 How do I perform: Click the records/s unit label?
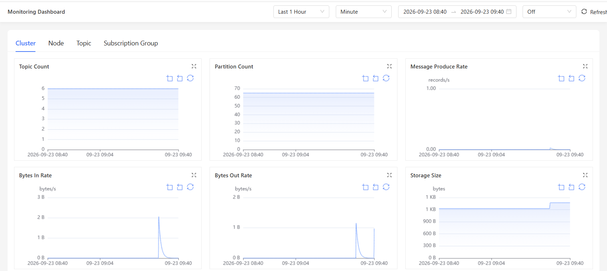[439, 80]
